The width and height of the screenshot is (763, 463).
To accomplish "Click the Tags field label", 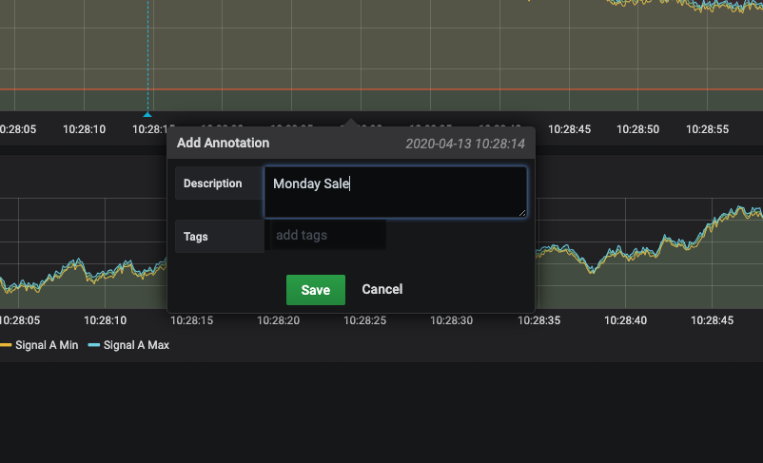I will 196,236.
